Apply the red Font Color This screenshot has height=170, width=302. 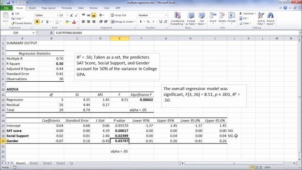(74, 22)
